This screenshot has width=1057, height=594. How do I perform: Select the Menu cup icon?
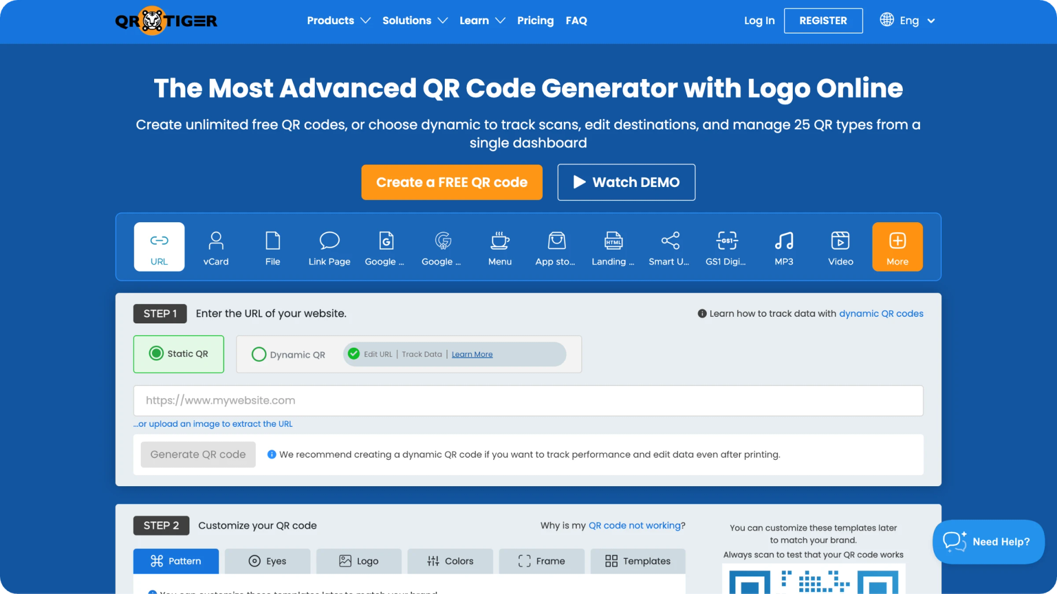500,241
